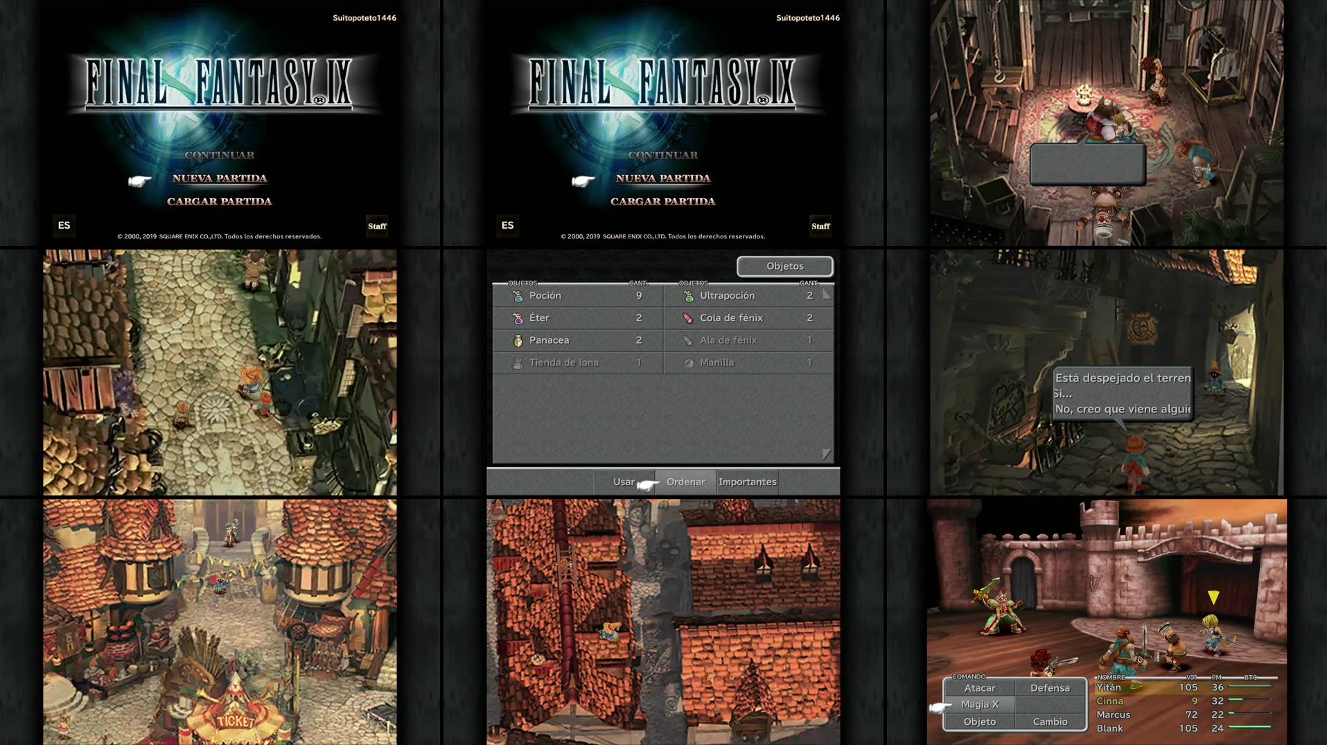Click the yellow target arrow above the blonde character

tap(1213, 597)
